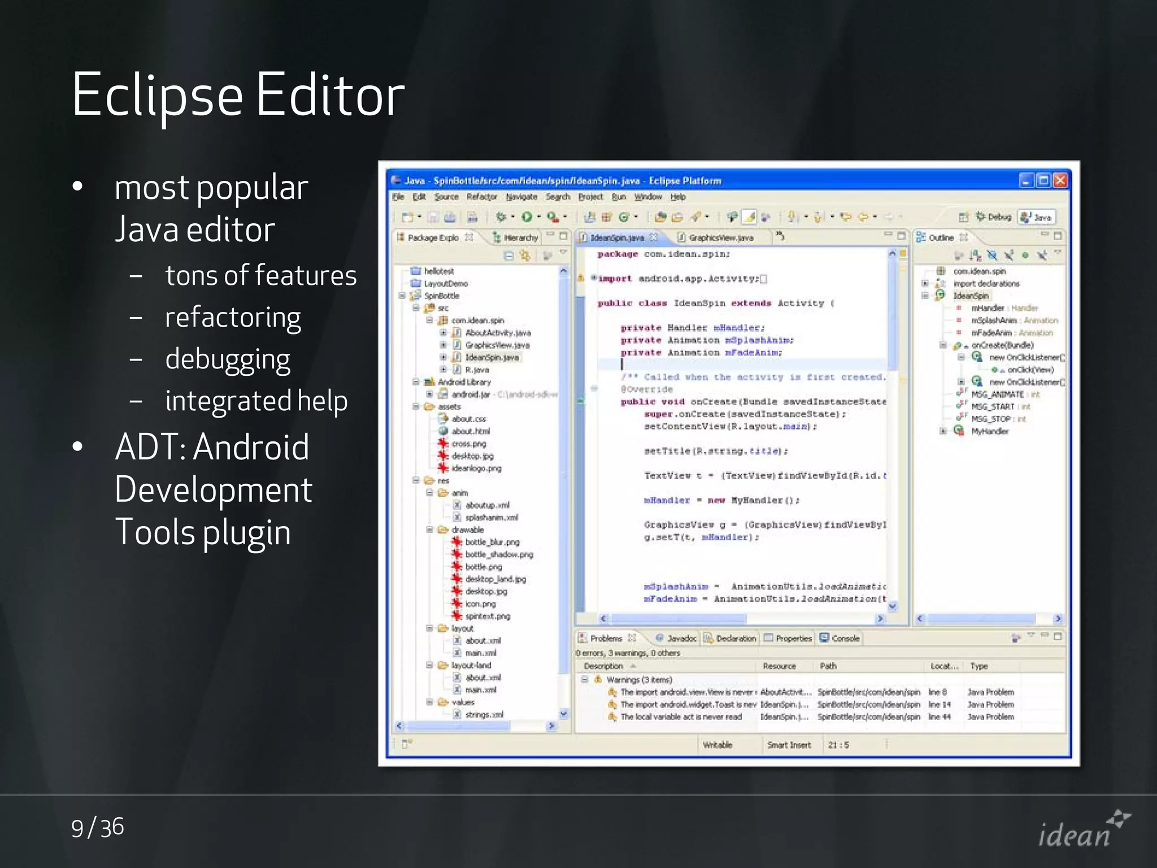The height and width of the screenshot is (868, 1157).
Task: Click the green Run toolbar icon
Action: coord(527,217)
